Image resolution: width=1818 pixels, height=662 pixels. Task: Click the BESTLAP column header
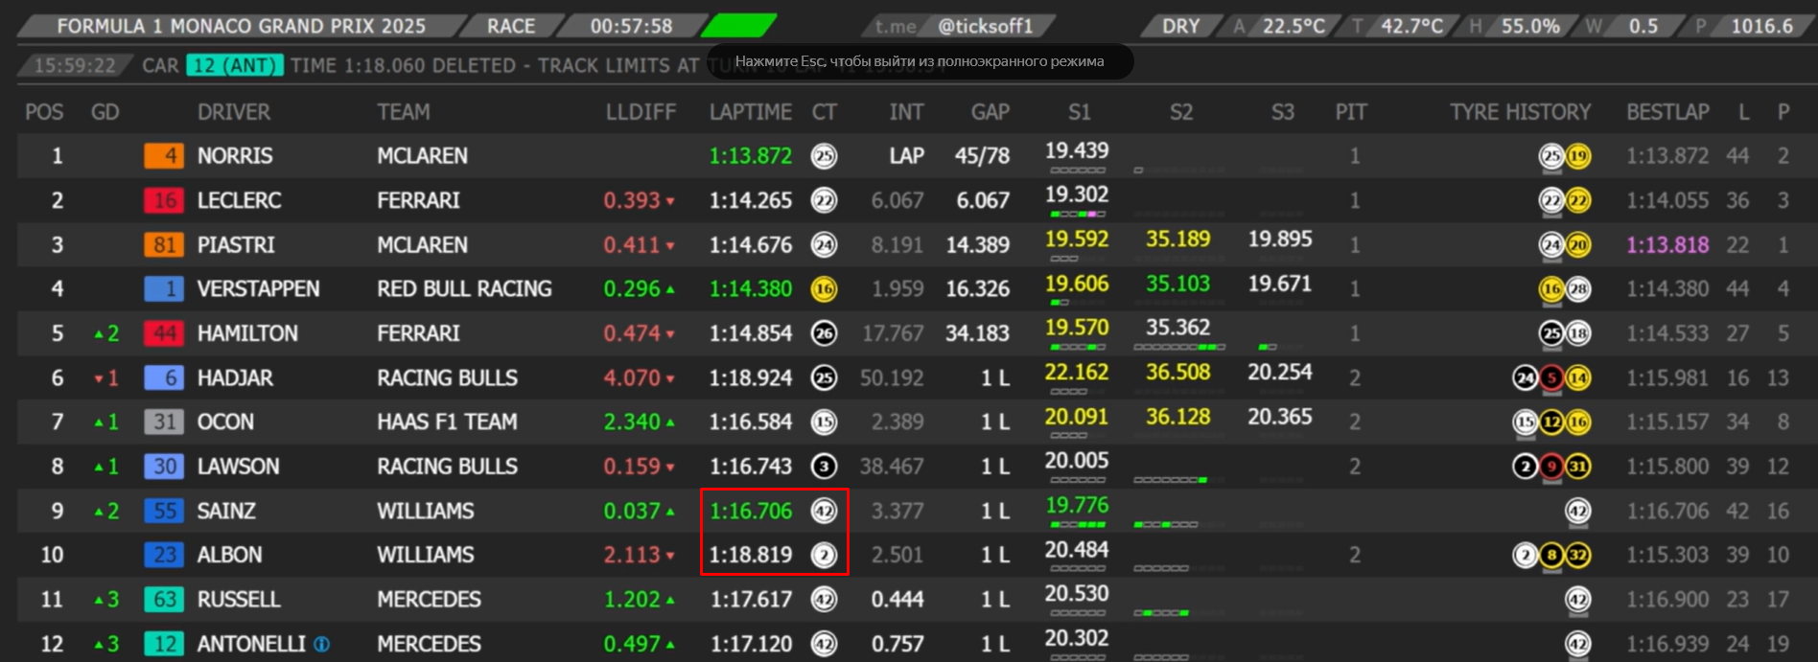(1667, 112)
